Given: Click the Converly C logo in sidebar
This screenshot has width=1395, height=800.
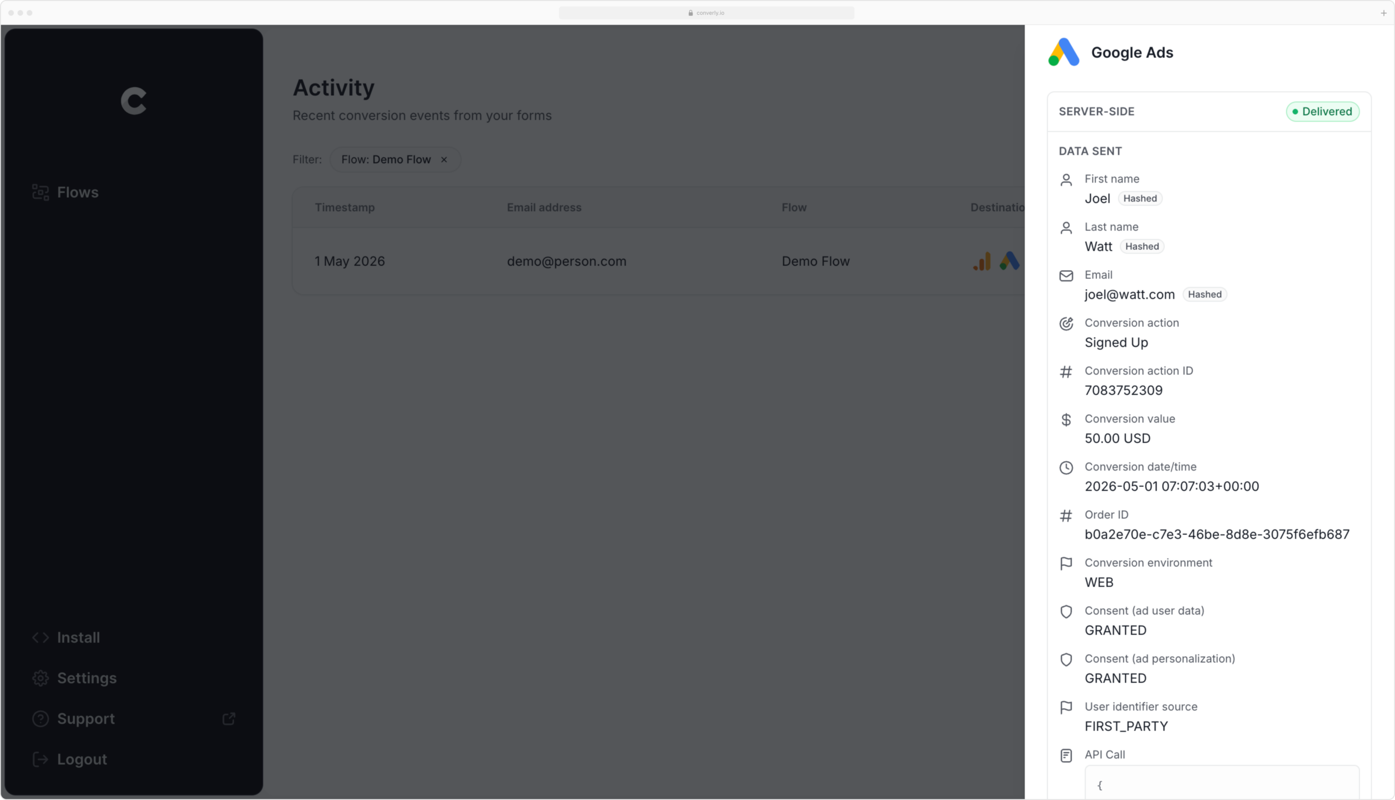Looking at the screenshot, I should point(134,101).
